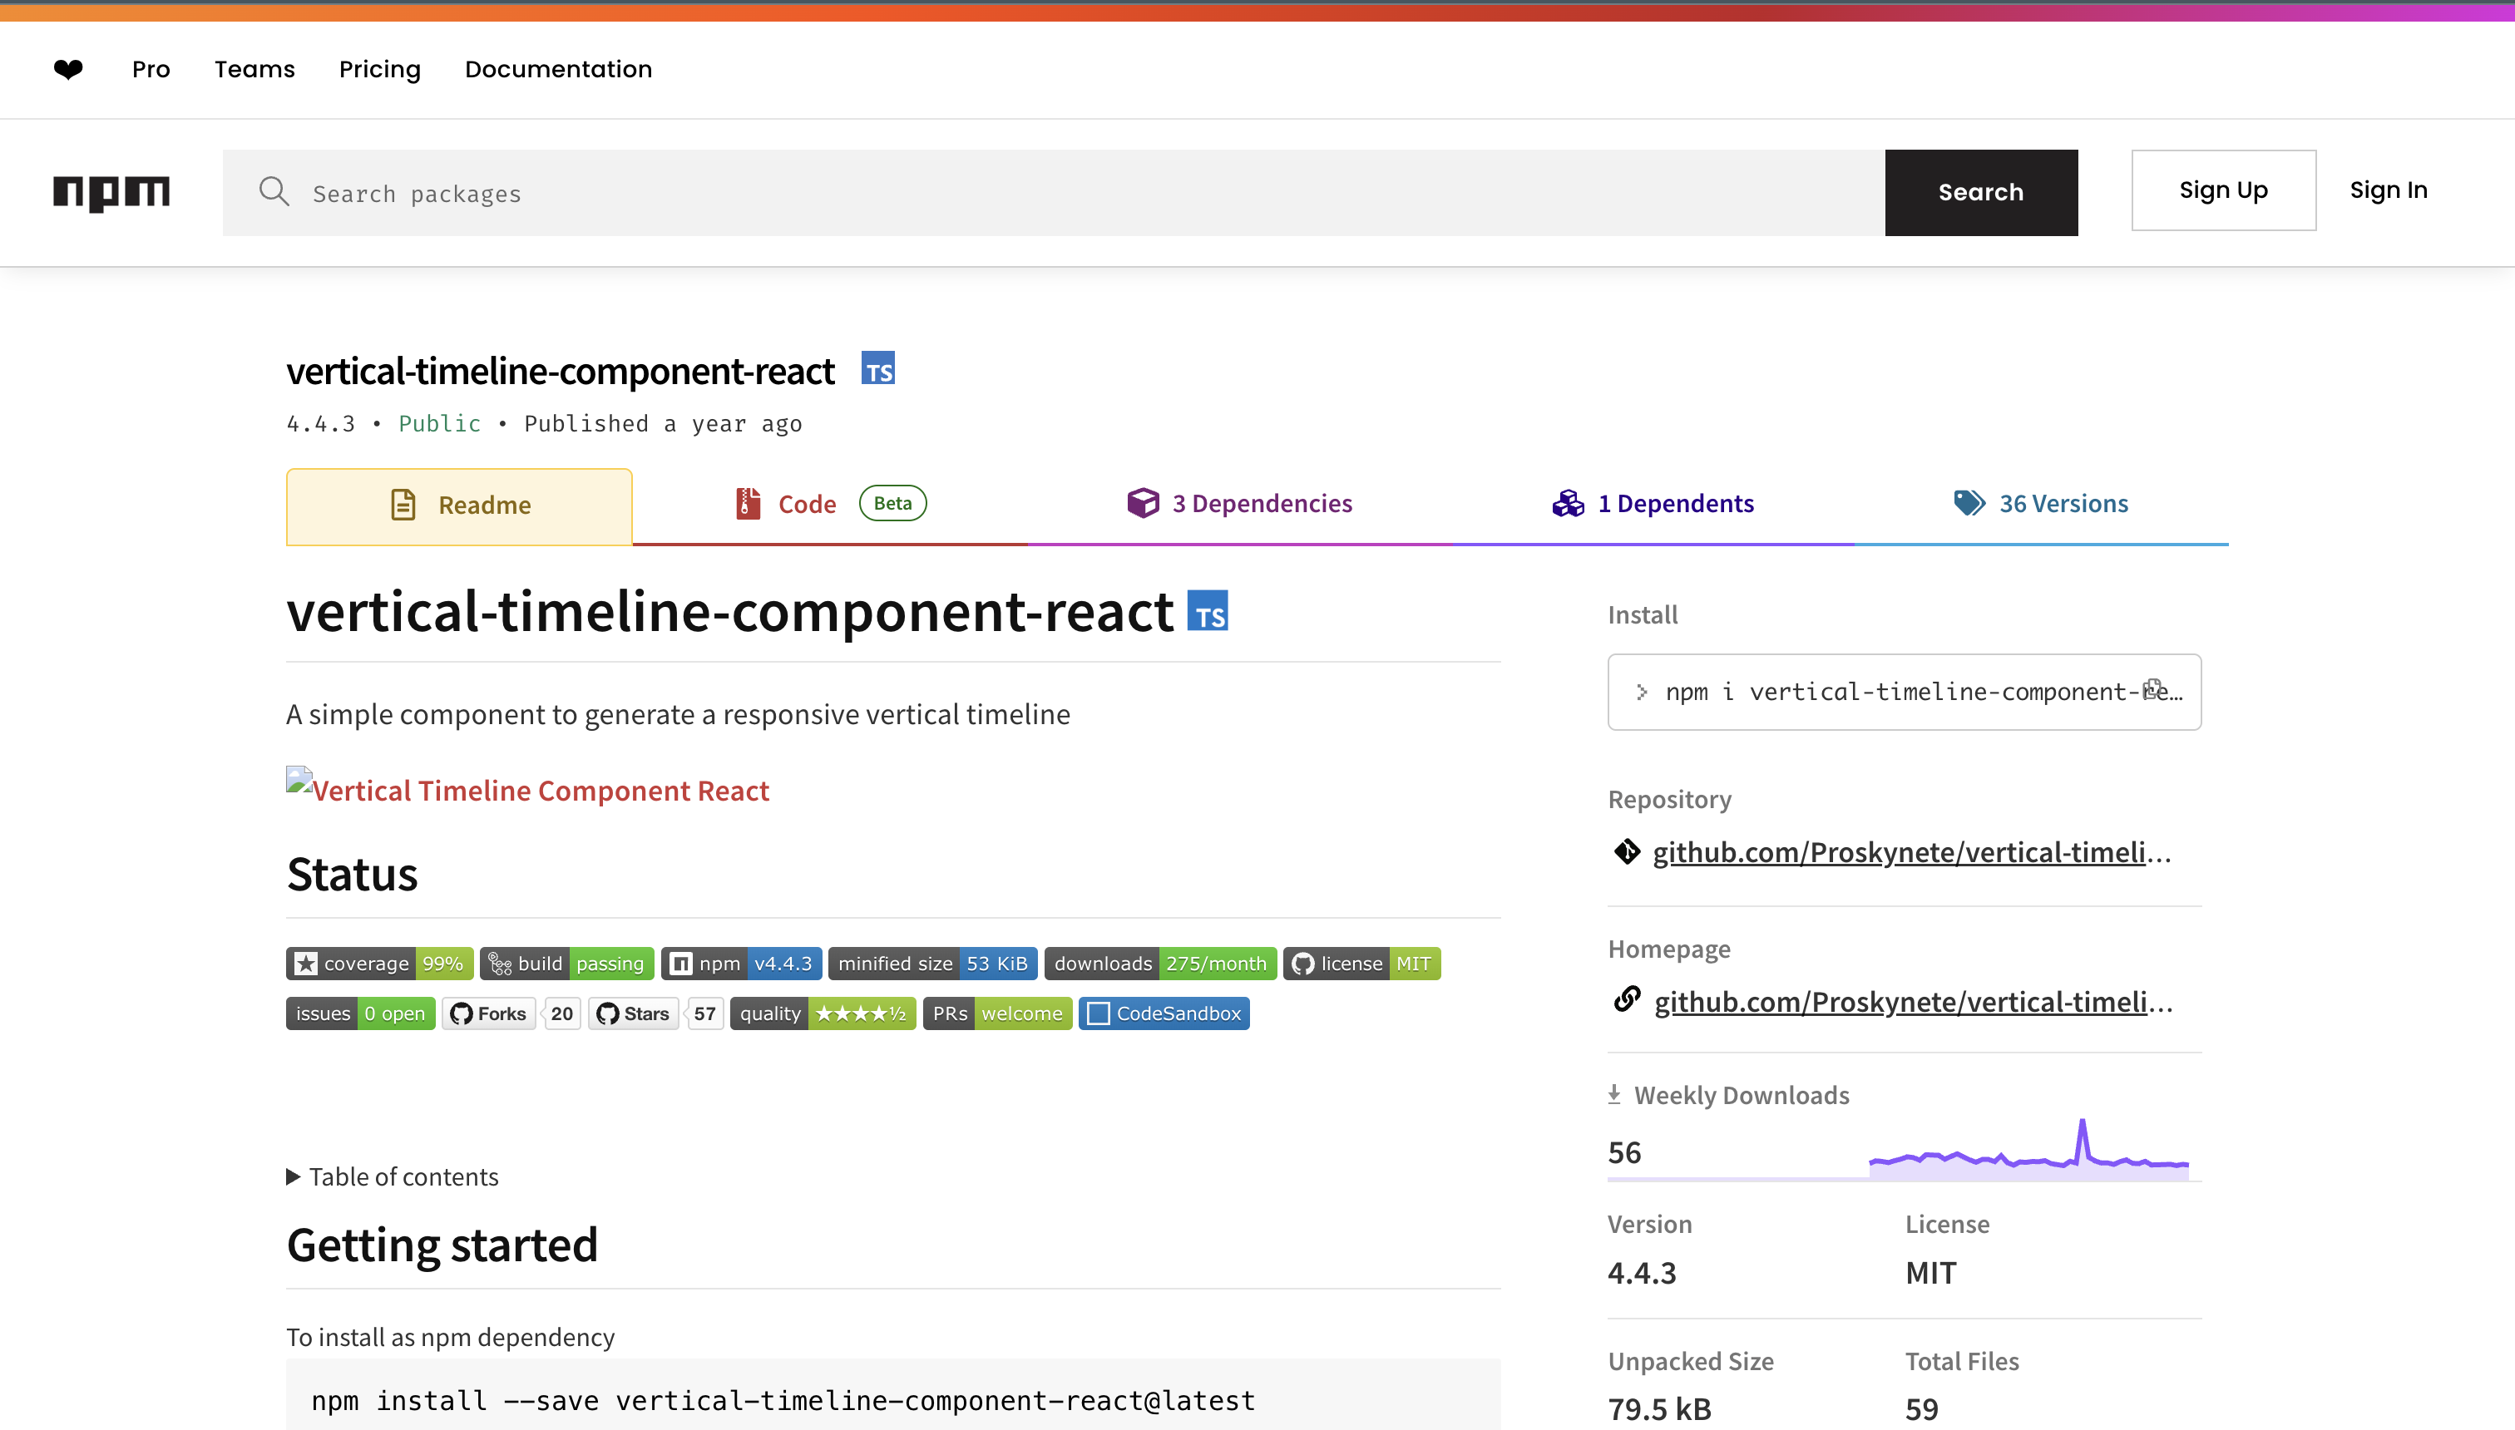Open the quality stars badge
Viewport: 2515px width, 1430px height.
[823, 1013]
